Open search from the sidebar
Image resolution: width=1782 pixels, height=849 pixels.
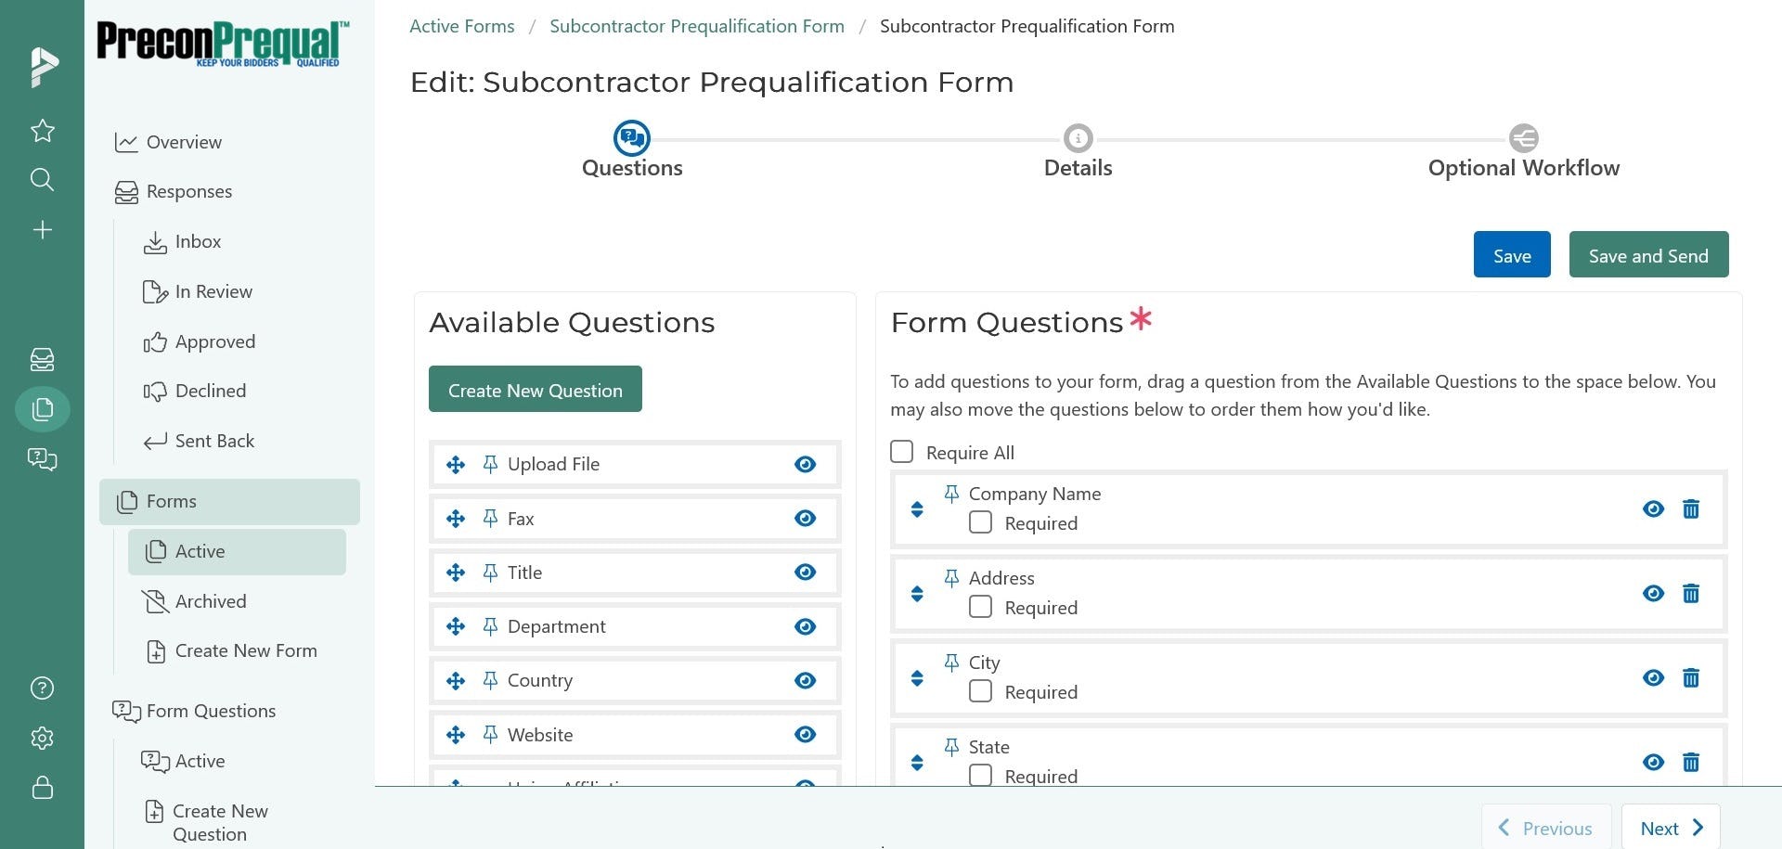point(42,179)
